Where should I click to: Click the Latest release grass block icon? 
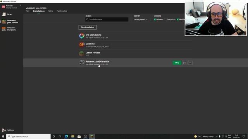point(82,54)
